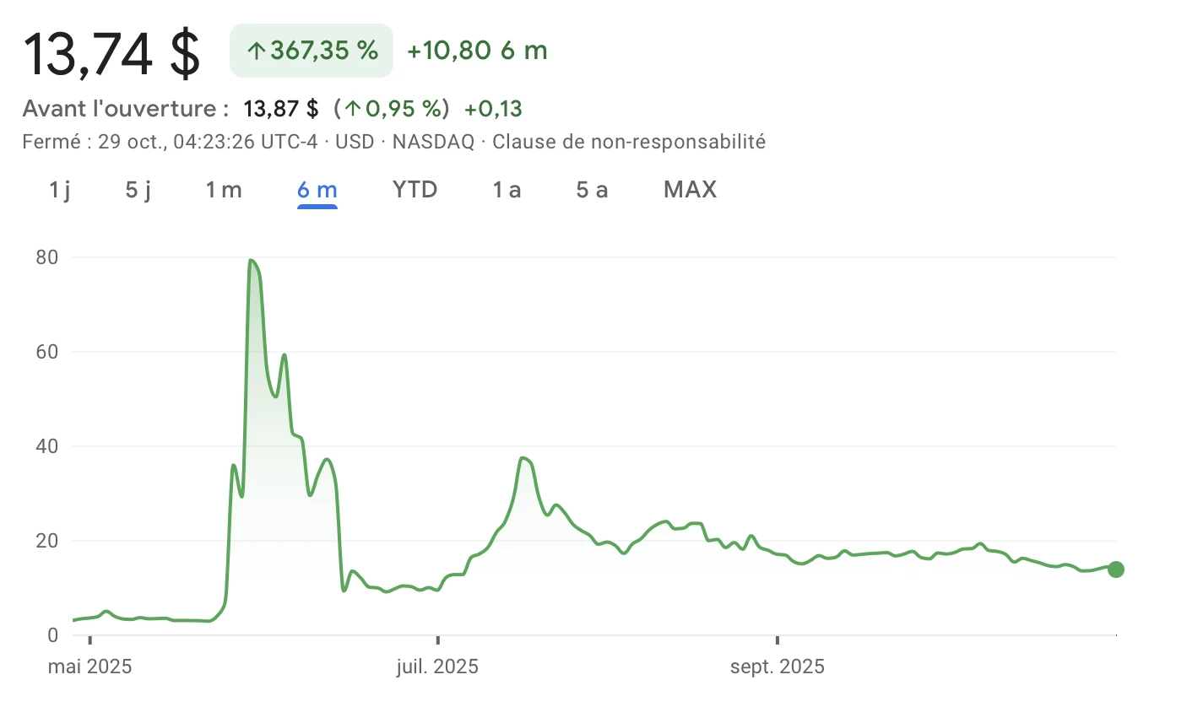Click the juil. 2025 axis label

pyautogui.click(x=437, y=666)
